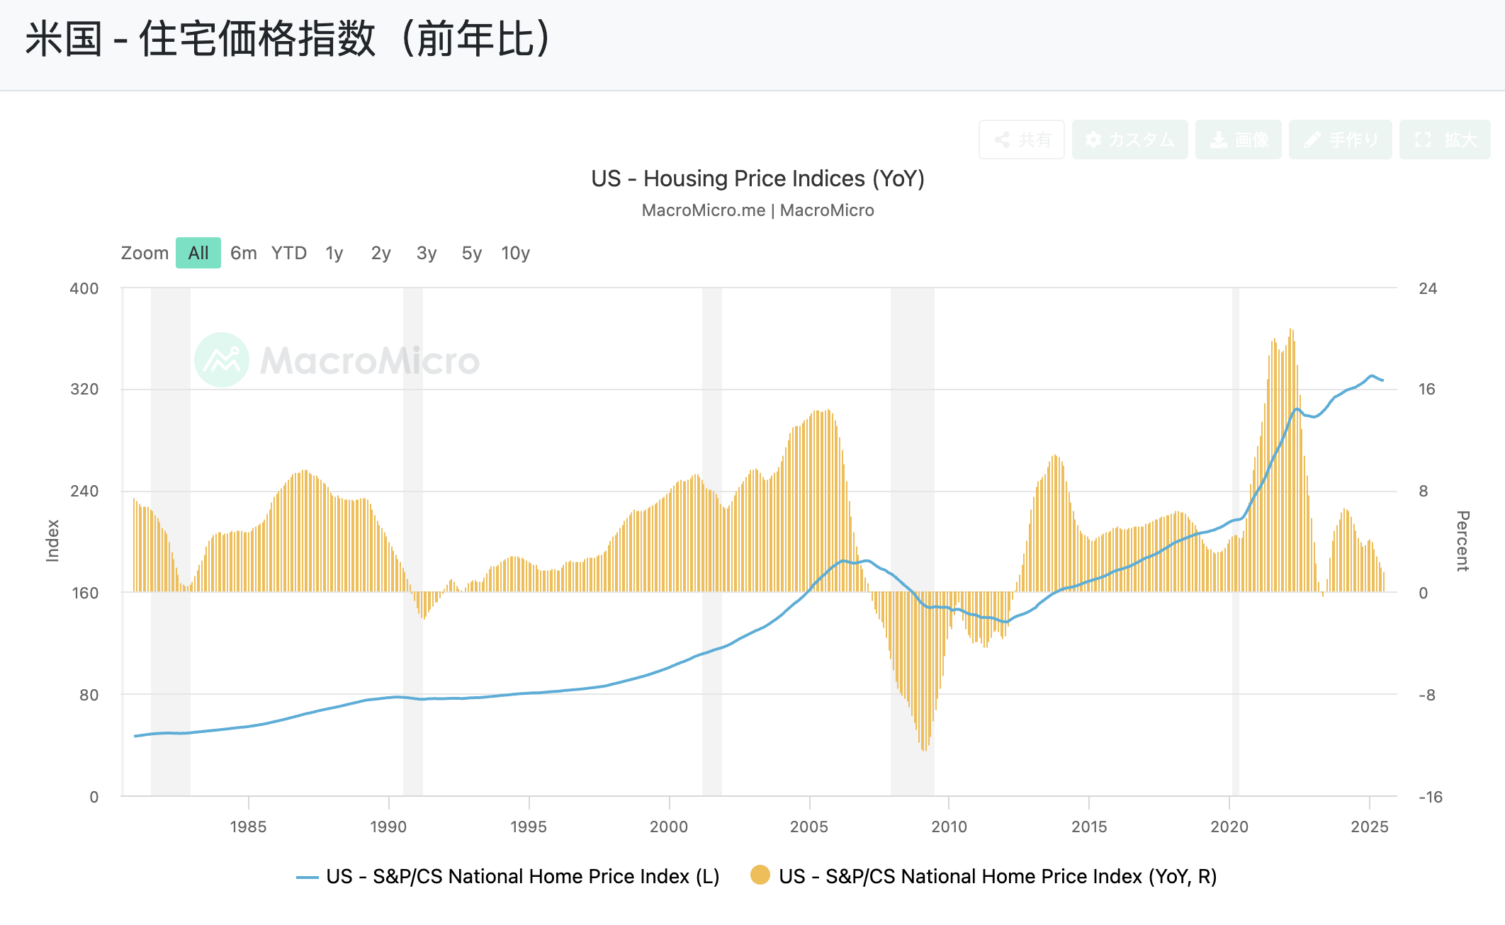Screen dimensions: 1505x925
Task: Zoom the chart to 10y
Action: 515,253
